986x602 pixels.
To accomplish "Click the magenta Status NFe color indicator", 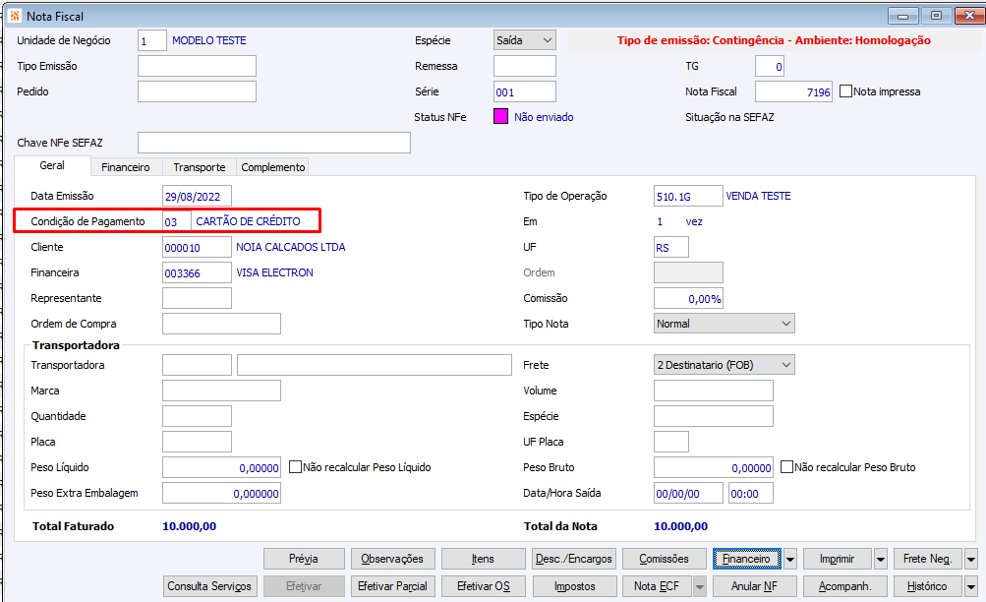I will click(x=500, y=116).
